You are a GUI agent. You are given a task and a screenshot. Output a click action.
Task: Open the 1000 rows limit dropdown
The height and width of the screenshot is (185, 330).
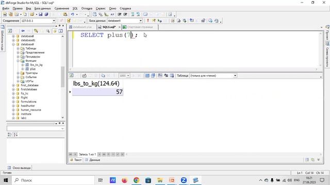128,76
